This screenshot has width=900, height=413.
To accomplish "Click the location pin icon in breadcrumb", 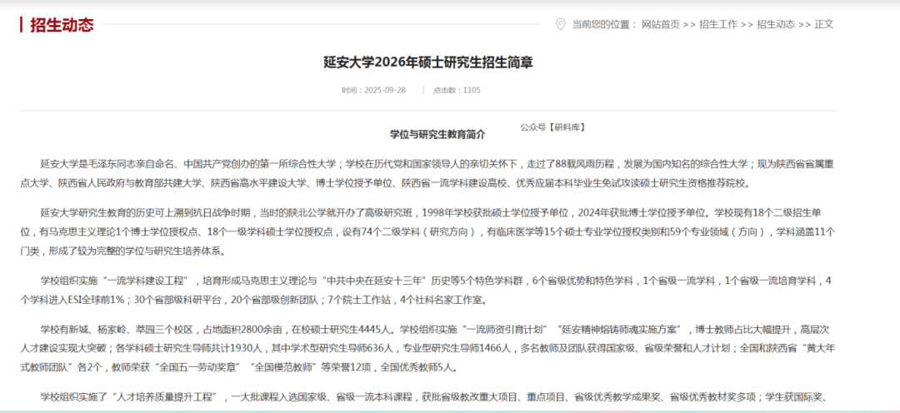I will point(559,24).
